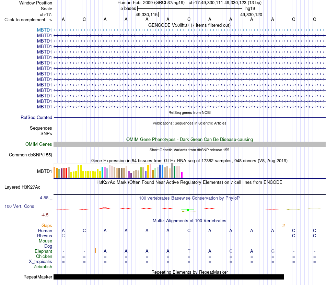326x285 pixels.
Task: Click the 'SNPs' track label
Action: click(46, 133)
